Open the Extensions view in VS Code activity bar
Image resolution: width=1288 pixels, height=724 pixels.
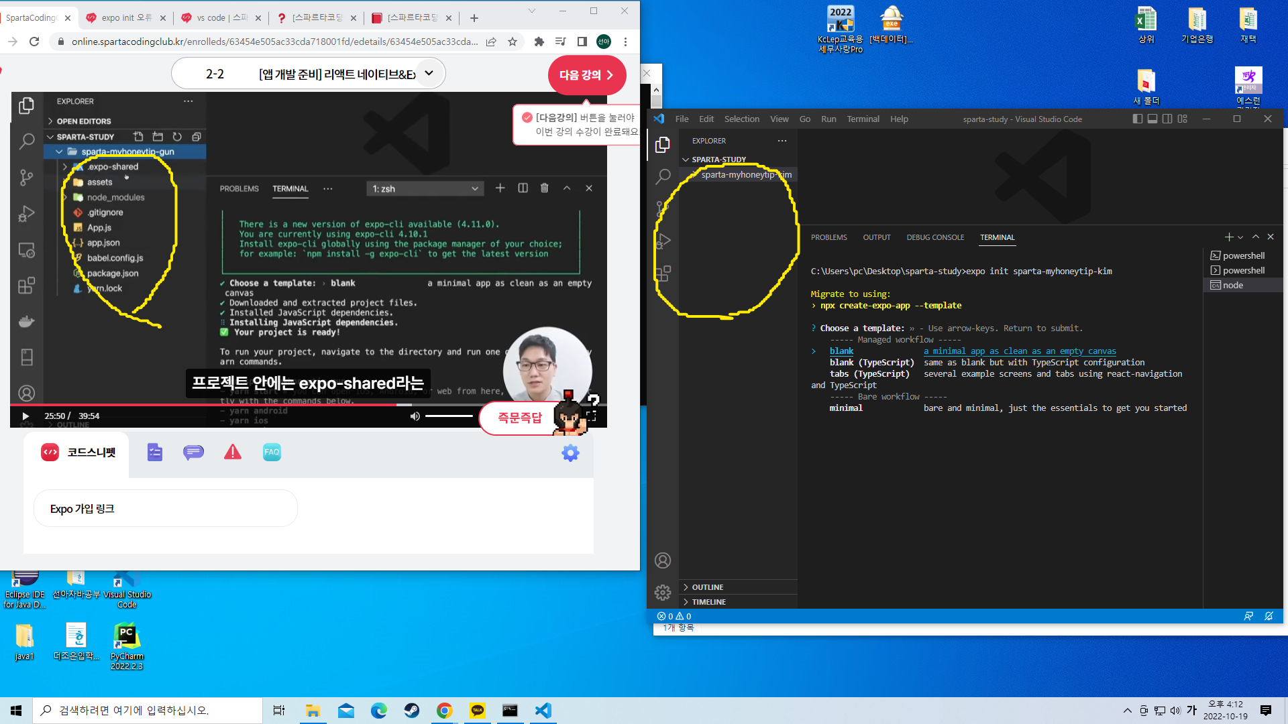coord(663,273)
